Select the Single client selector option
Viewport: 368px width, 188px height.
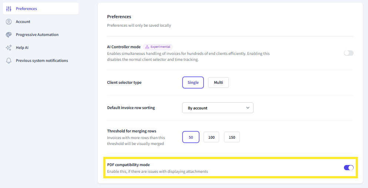[193, 83]
